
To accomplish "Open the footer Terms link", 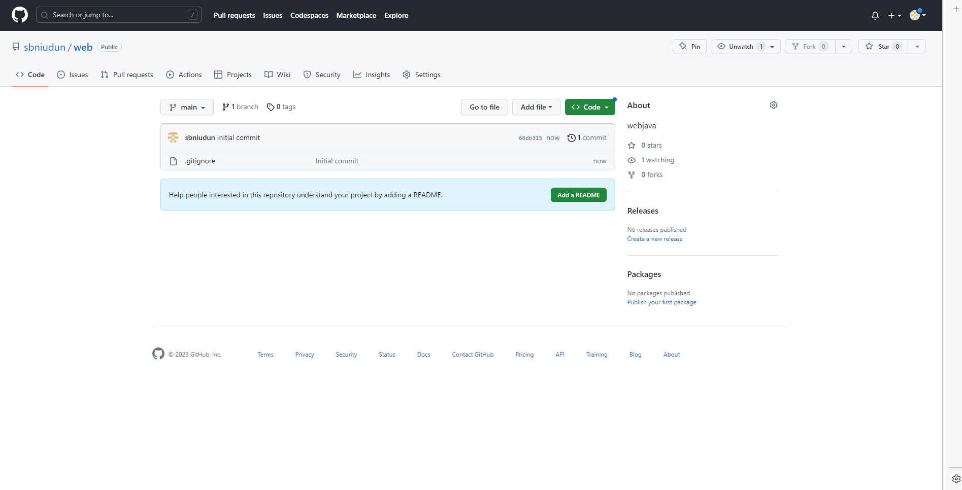I will (x=266, y=355).
